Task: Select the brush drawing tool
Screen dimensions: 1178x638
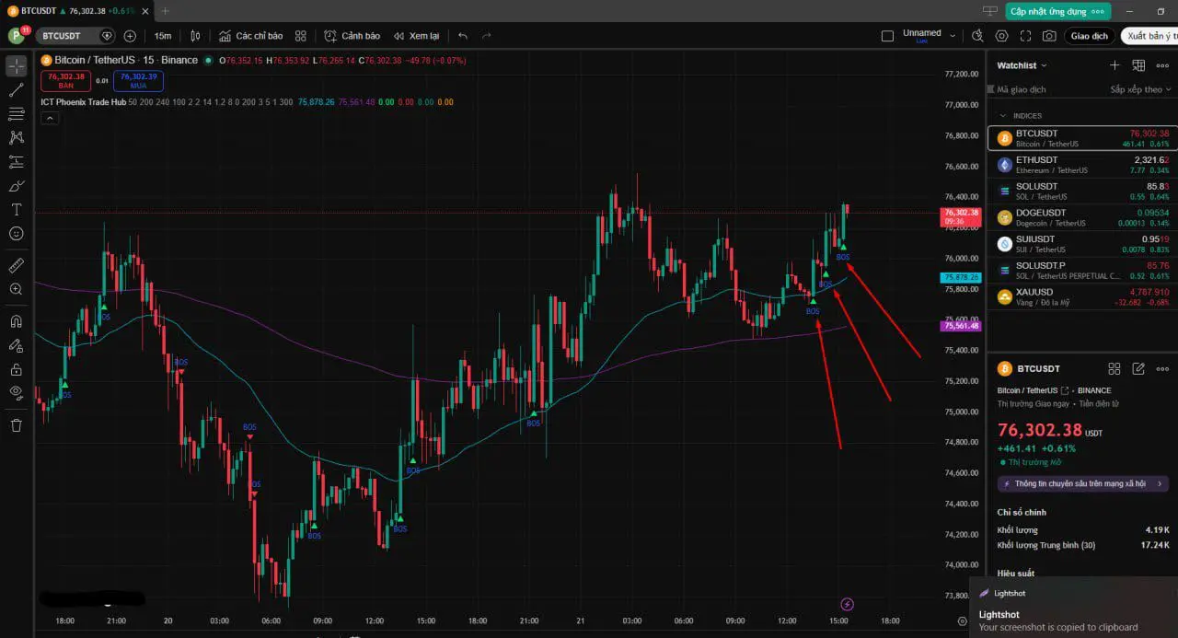Action: [16, 186]
